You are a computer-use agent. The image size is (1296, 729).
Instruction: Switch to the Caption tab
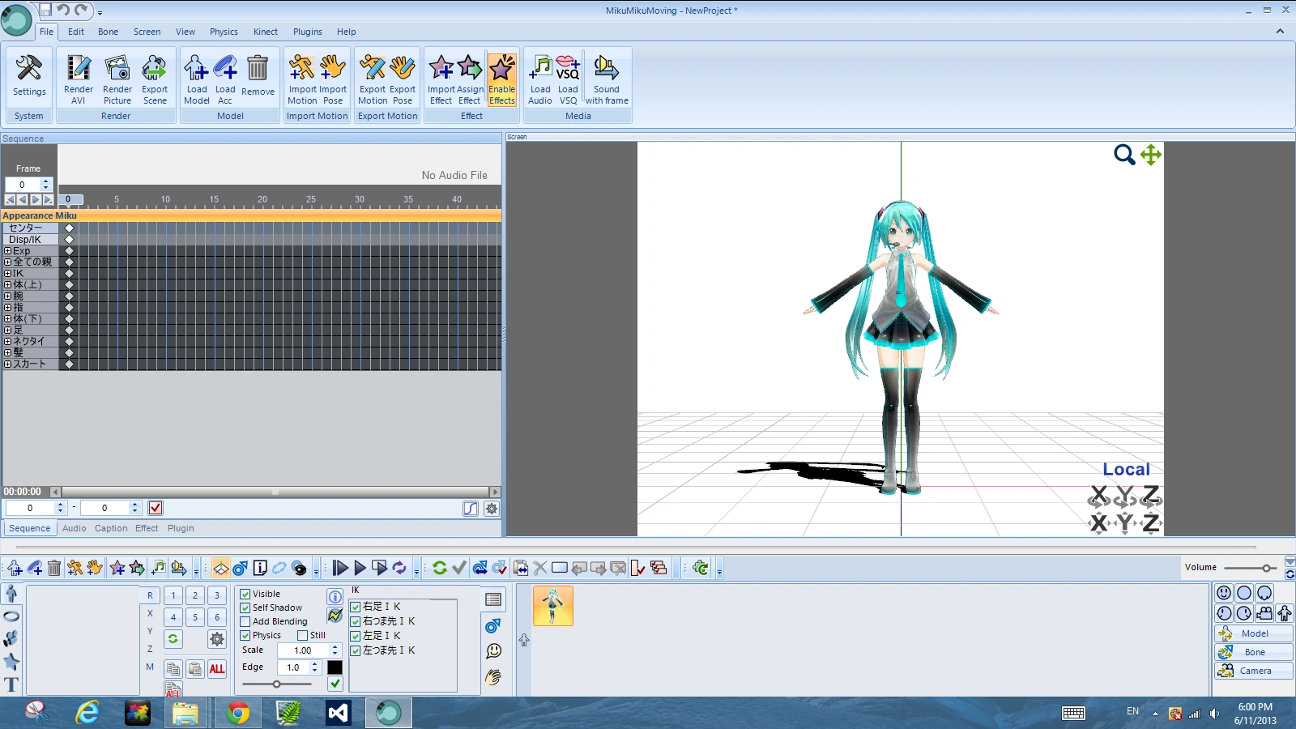[x=111, y=528]
